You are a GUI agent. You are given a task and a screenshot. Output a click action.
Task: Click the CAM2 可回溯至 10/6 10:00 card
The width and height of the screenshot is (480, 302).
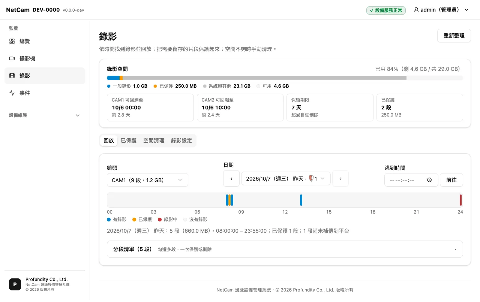coord(240,108)
